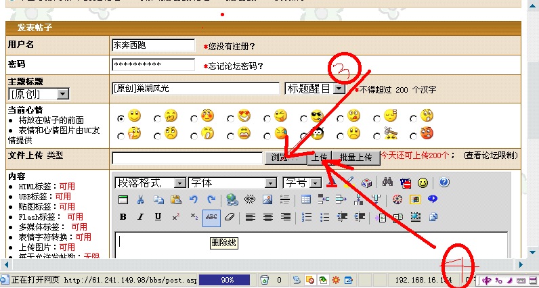
Task: Click the Undo arrow icon
Action: pyautogui.click(x=194, y=199)
